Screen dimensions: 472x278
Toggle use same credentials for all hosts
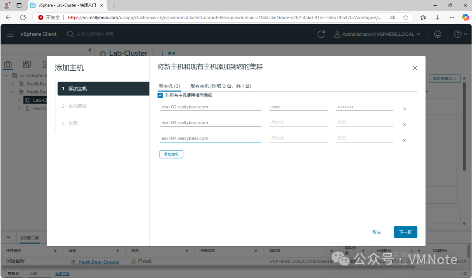pyautogui.click(x=160, y=95)
